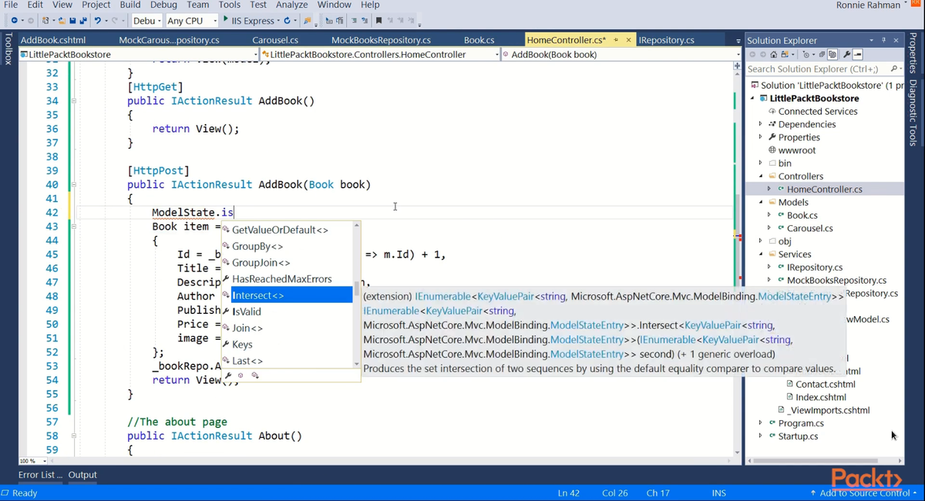925x501 pixels.
Task: Select Connected Services in Solution Explorer
Action: pos(817,111)
